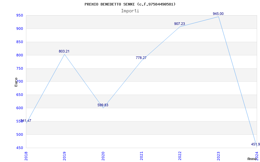Screen dimensions: 260x162
Task: Click the Importi subtitle
Action: (x=130, y=11)
